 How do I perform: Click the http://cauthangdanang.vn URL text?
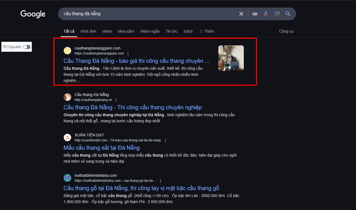coord(93,100)
